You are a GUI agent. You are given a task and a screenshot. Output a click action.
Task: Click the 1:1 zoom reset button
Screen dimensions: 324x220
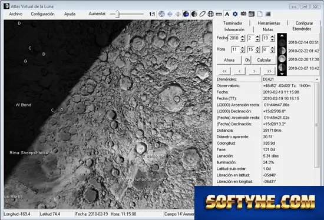[152, 14]
